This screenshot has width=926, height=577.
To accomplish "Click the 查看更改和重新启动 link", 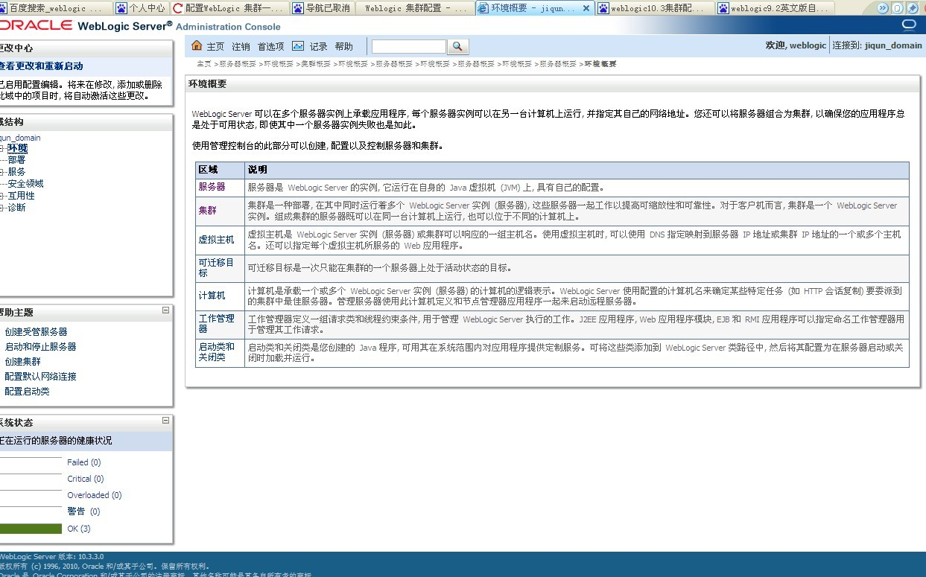I will [41, 66].
